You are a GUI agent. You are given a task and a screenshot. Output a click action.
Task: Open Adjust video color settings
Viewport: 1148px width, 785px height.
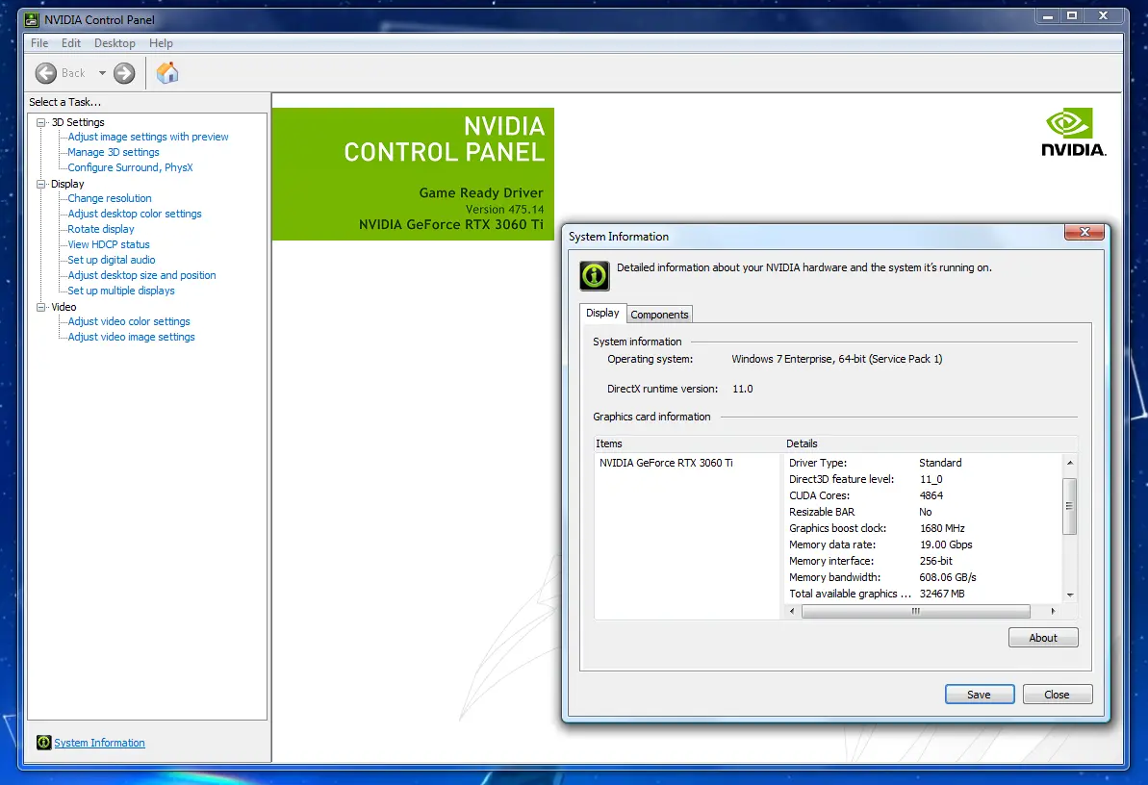tap(129, 321)
